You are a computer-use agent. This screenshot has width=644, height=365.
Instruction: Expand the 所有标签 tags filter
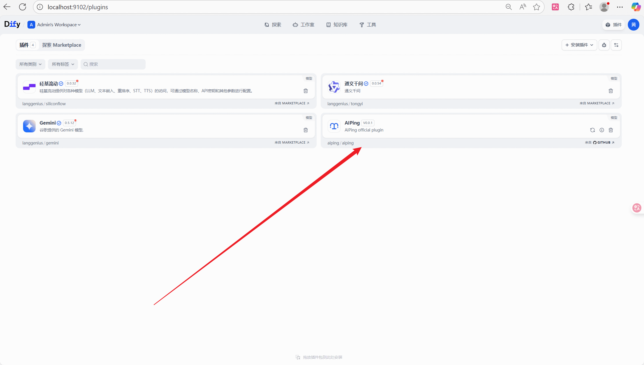click(x=63, y=64)
